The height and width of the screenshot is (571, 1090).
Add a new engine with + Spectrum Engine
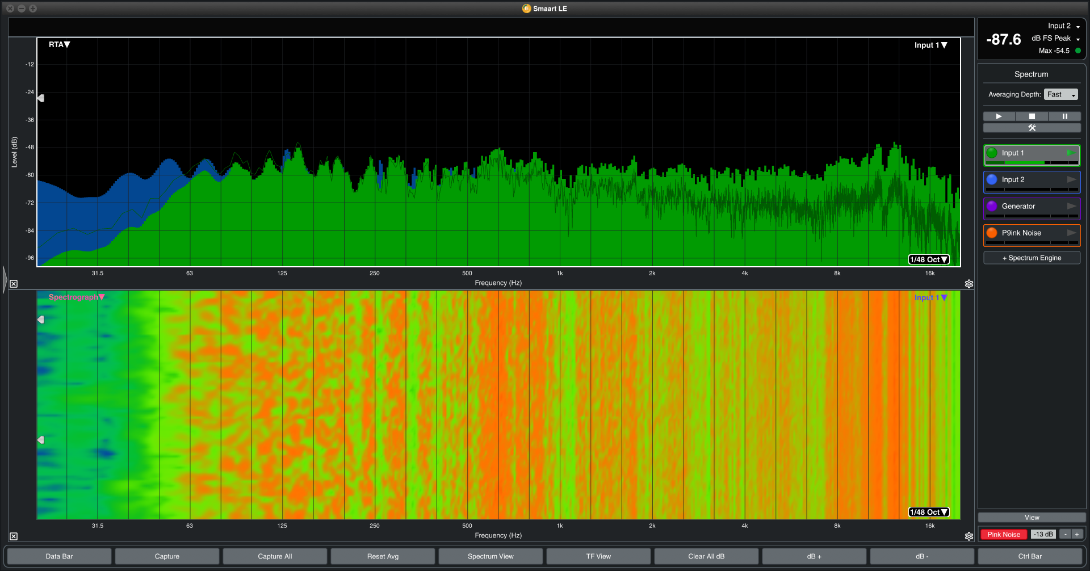[1032, 258]
